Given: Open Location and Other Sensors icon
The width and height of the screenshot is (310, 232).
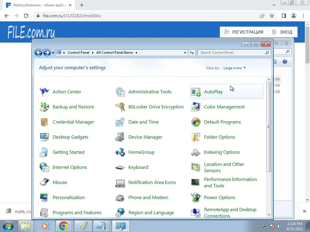Looking at the screenshot, I should (196, 167).
